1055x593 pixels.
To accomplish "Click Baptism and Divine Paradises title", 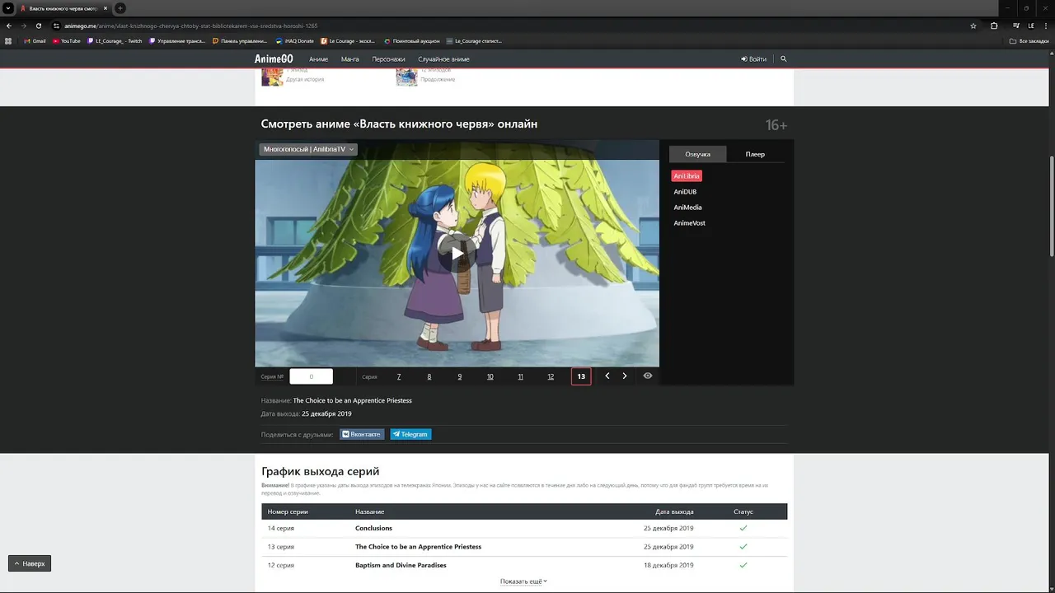I will [x=401, y=565].
